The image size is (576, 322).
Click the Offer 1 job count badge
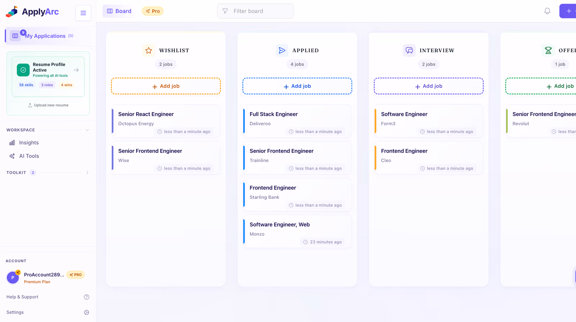click(560, 64)
